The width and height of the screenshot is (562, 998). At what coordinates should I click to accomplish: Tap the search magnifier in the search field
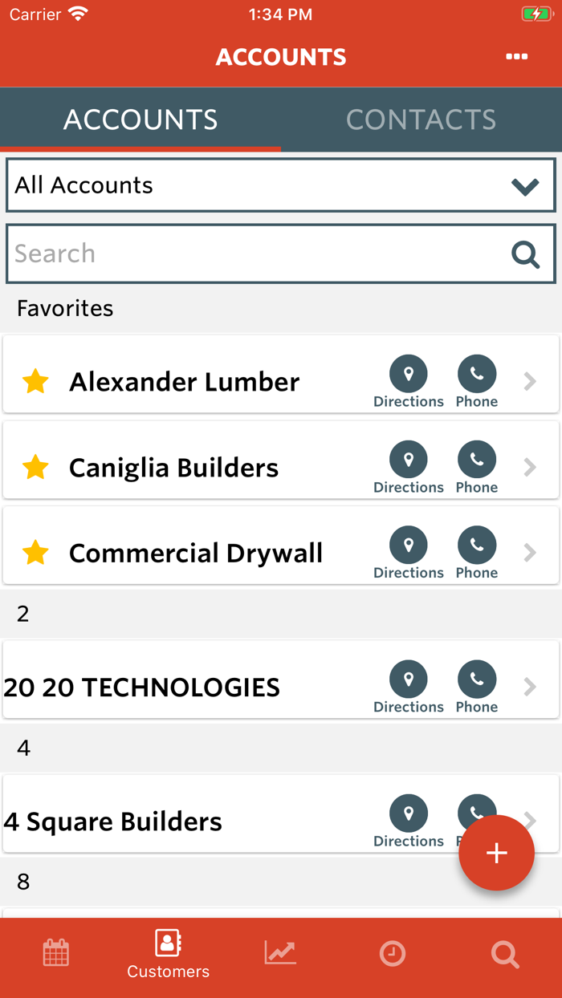[x=526, y=254]
